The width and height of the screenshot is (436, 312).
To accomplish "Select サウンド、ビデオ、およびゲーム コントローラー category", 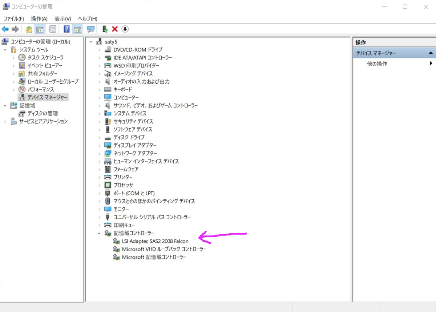I will click(x=156, y=105).
